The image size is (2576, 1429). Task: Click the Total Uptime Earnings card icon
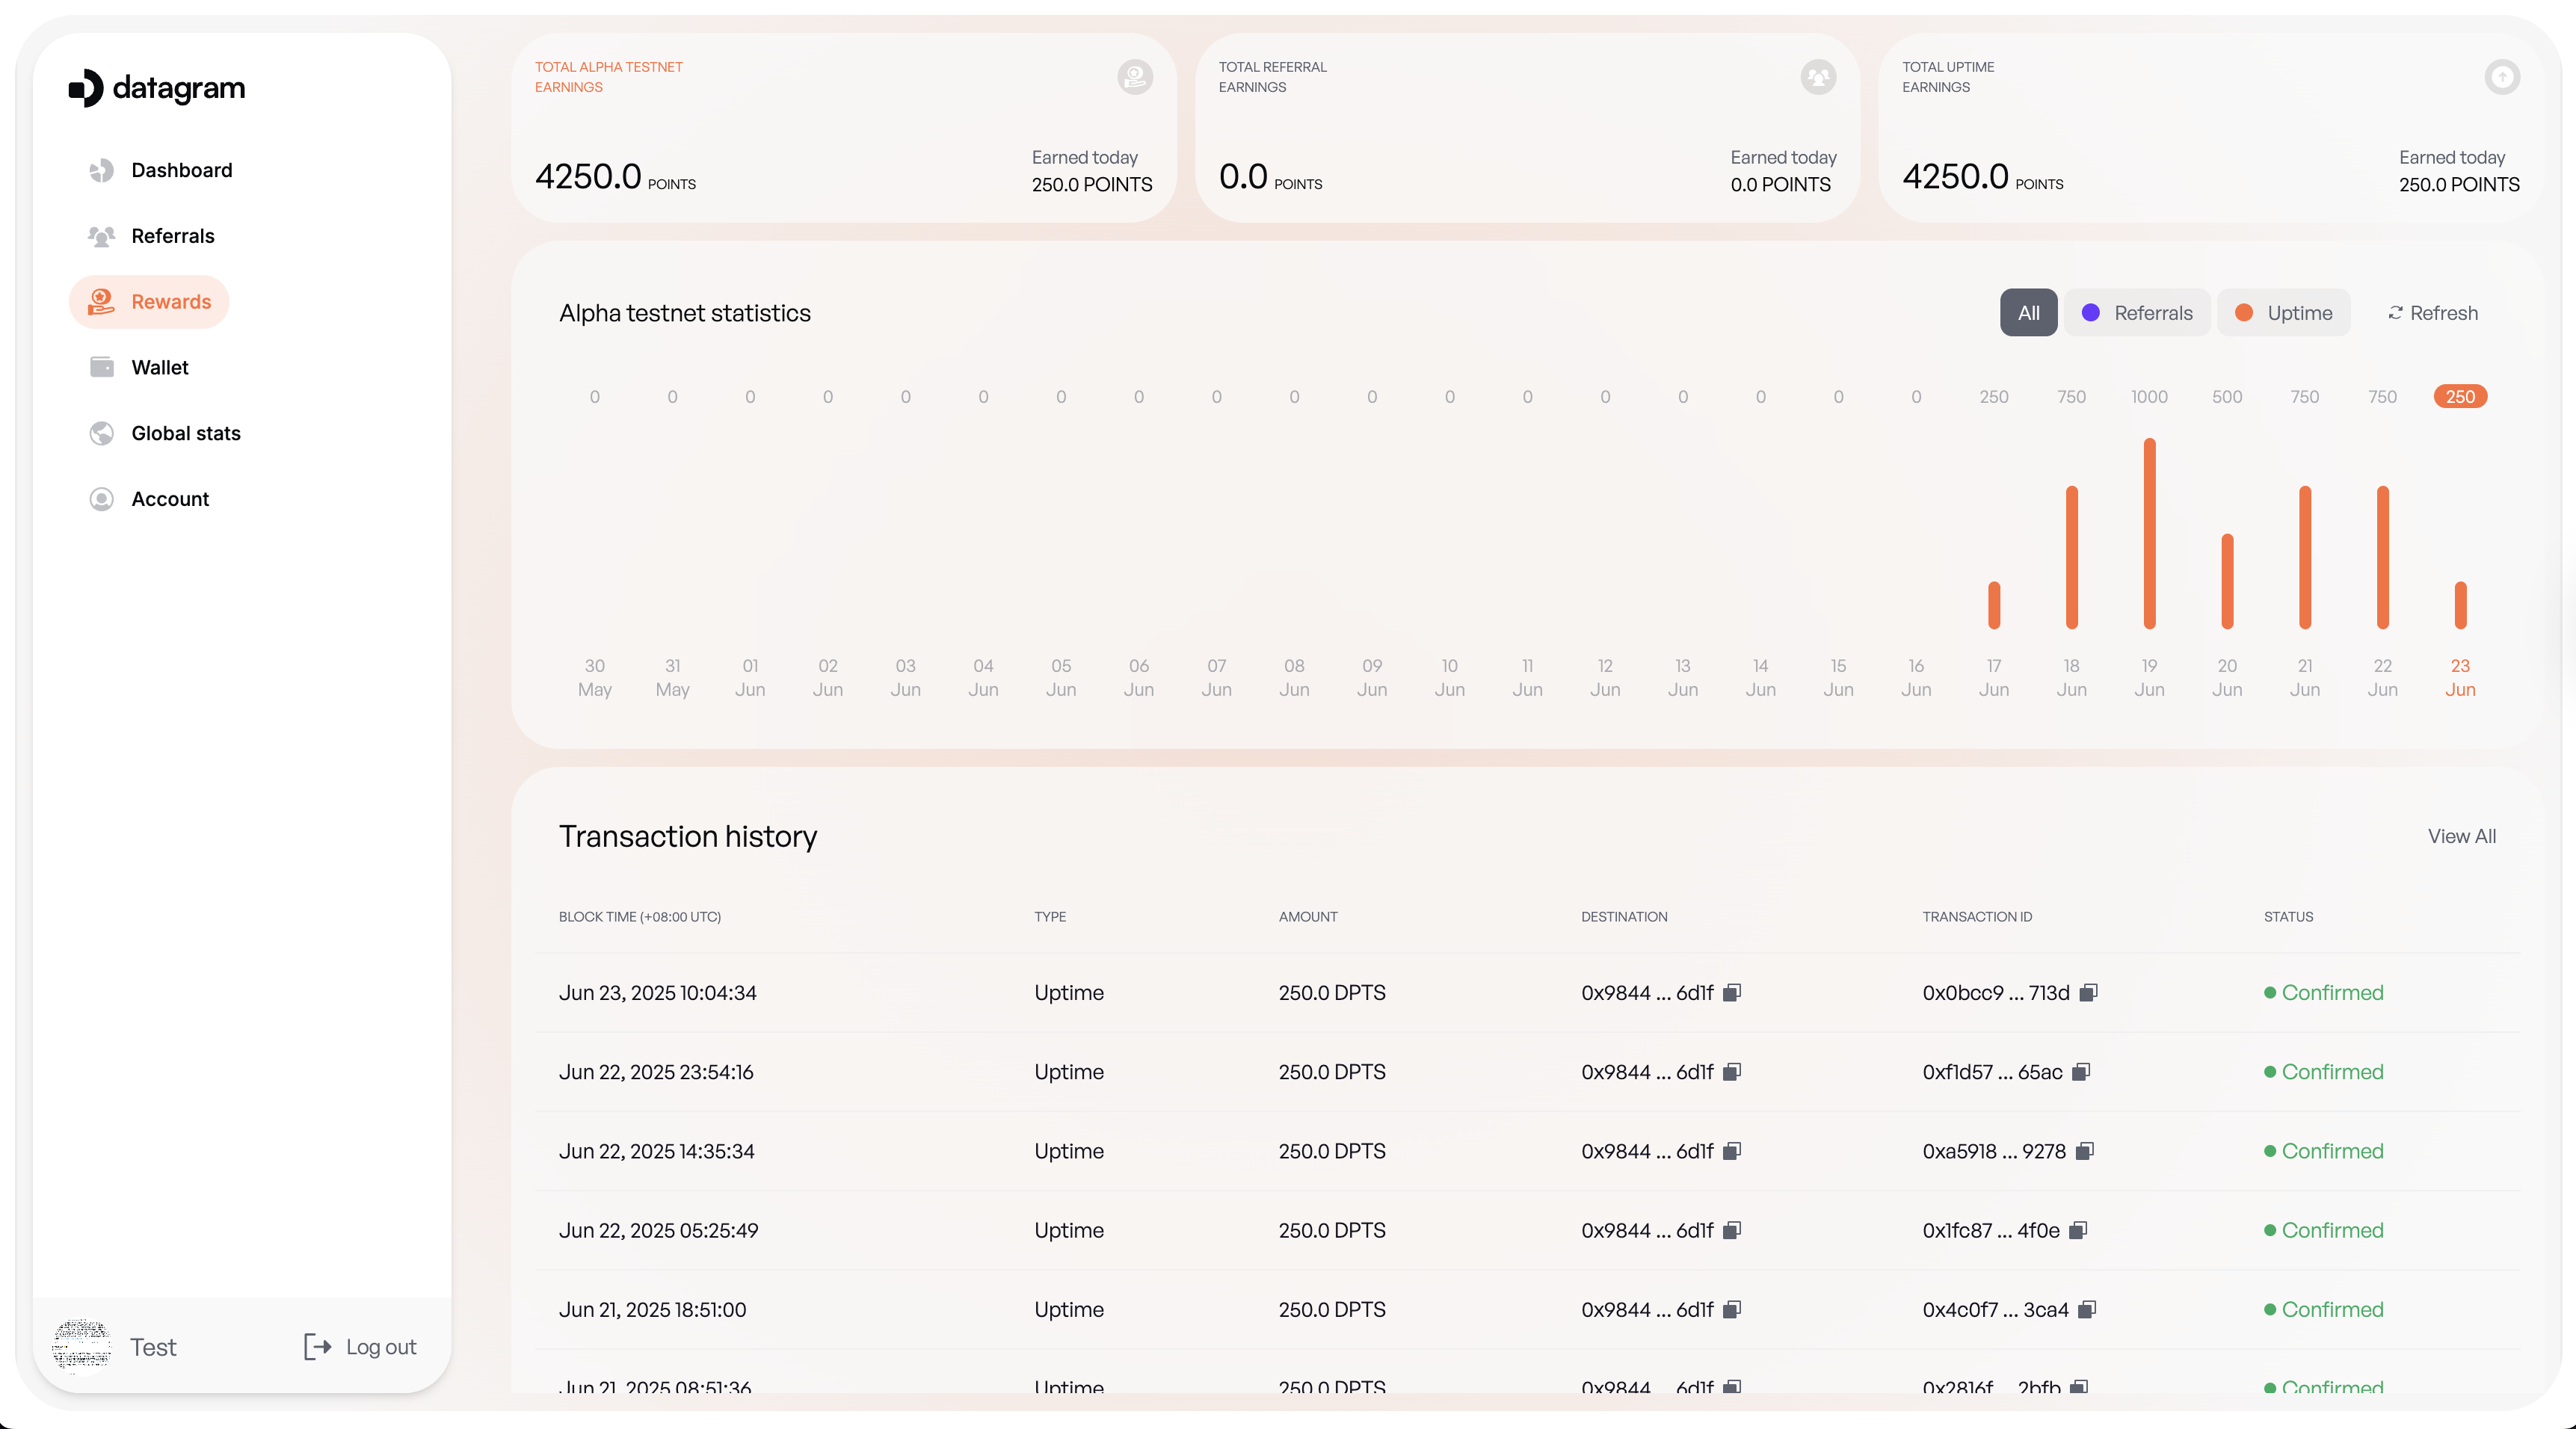point(2502,77)
